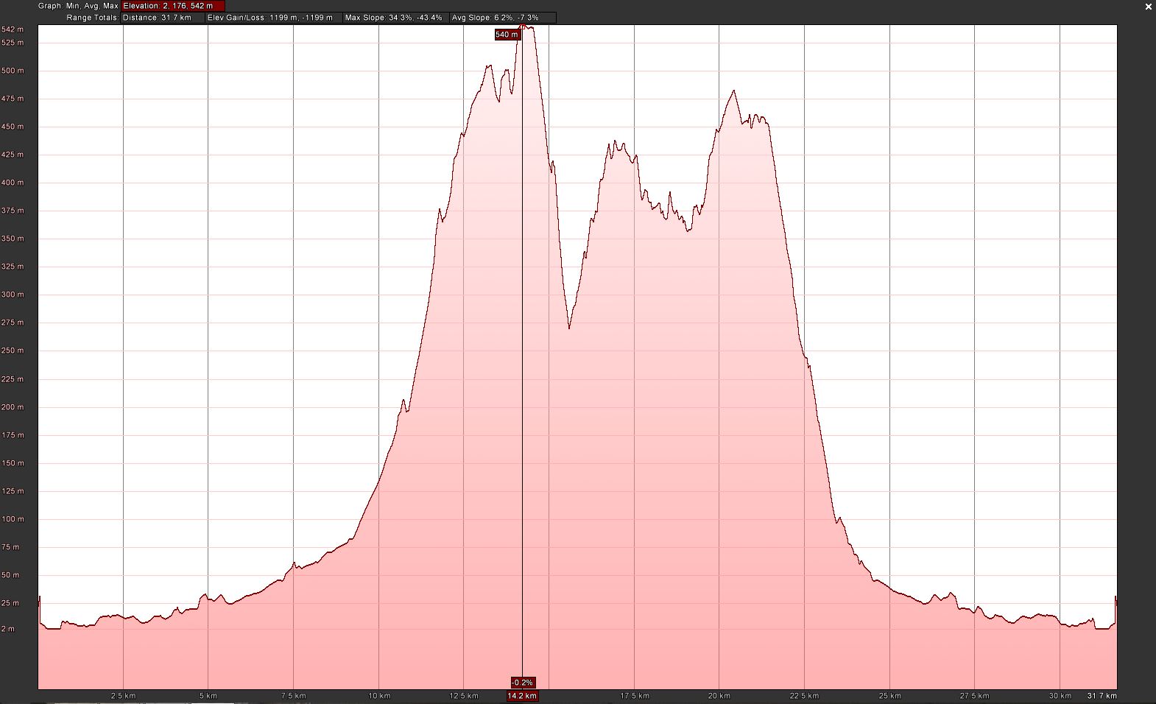1156x704 pixels.
Task: Click the 31.7 km end distance label
Action: click(x=1102, y=696)
